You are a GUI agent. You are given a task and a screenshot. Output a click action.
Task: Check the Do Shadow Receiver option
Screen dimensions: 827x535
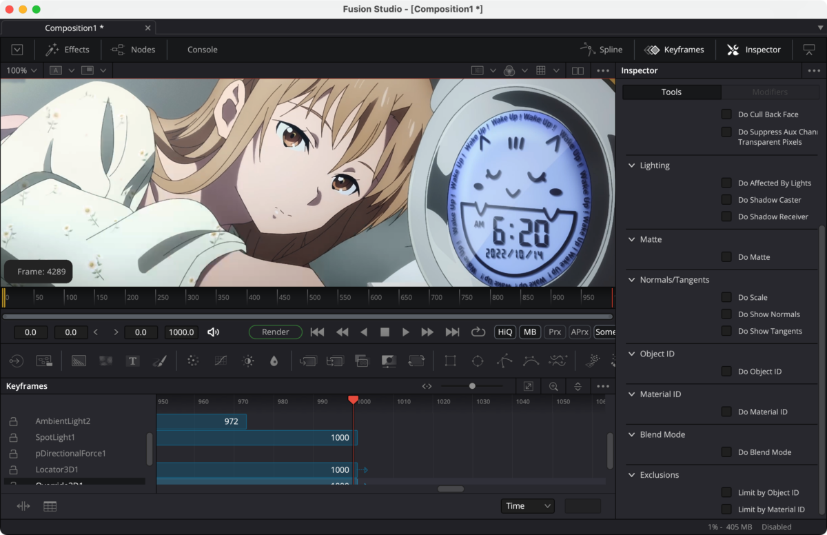726,216
